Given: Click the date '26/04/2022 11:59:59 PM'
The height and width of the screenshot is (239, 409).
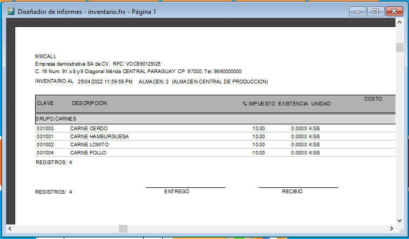Looking at the screenshot, I should pos(105,82).
